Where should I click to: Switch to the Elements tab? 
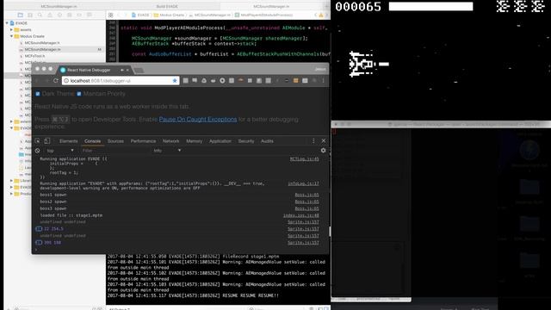click(69, 141)
